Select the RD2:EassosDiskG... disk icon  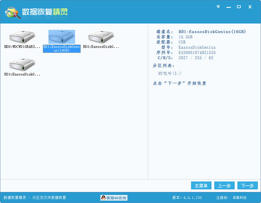101,36
